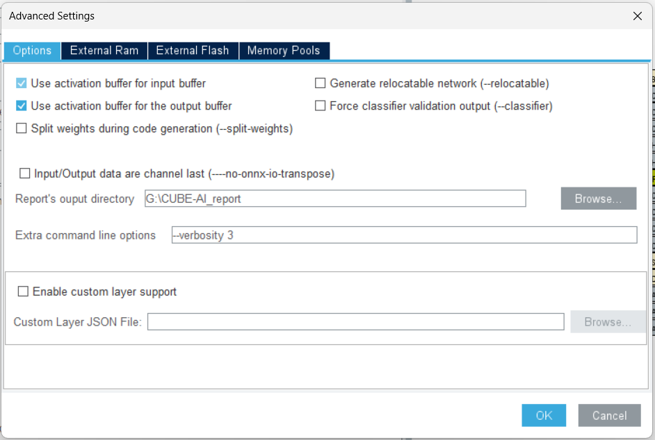Enable "Force classifier validation output"
Image resolution: width=655 pixels, height=440 pixels.
tap(320, 105)
